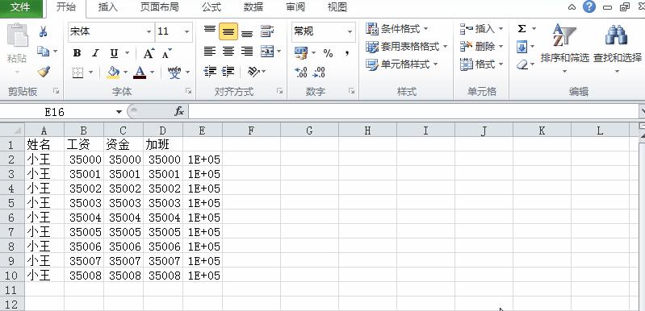
Task: Click the Cut scissors icon
Action: pos(44,31)
